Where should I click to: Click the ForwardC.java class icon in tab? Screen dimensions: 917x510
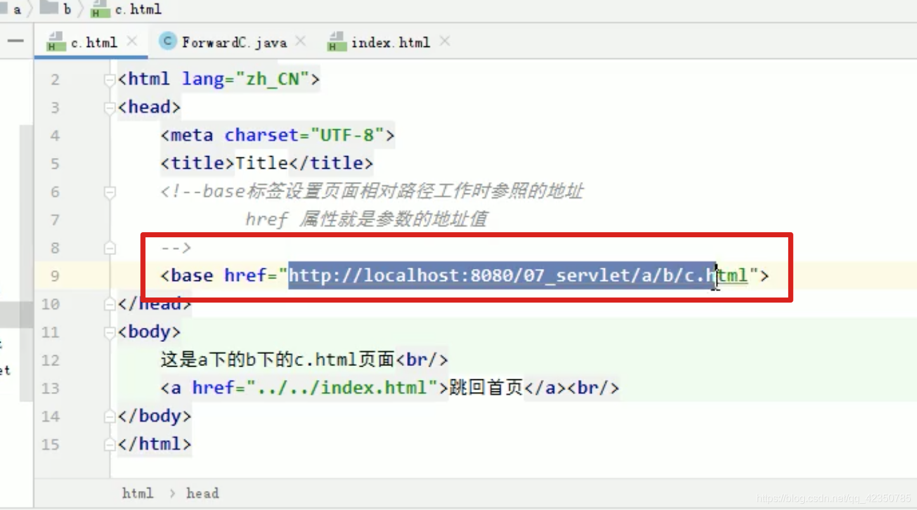pos(168,41)
